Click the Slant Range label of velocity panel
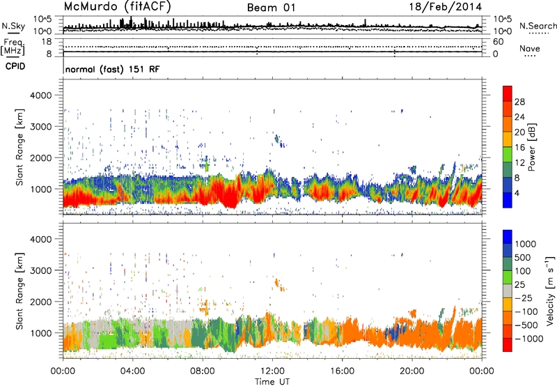Screen dimensions: 557x386 tap(19, 291)
